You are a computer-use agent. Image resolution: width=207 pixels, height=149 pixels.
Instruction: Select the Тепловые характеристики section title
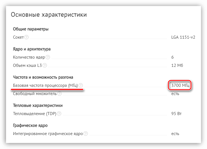pyautogui.click(x=38, y=105)
